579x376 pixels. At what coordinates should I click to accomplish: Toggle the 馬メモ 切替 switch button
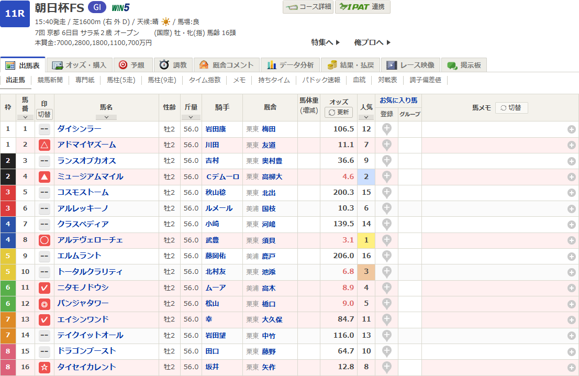click(x=511, y=108)
